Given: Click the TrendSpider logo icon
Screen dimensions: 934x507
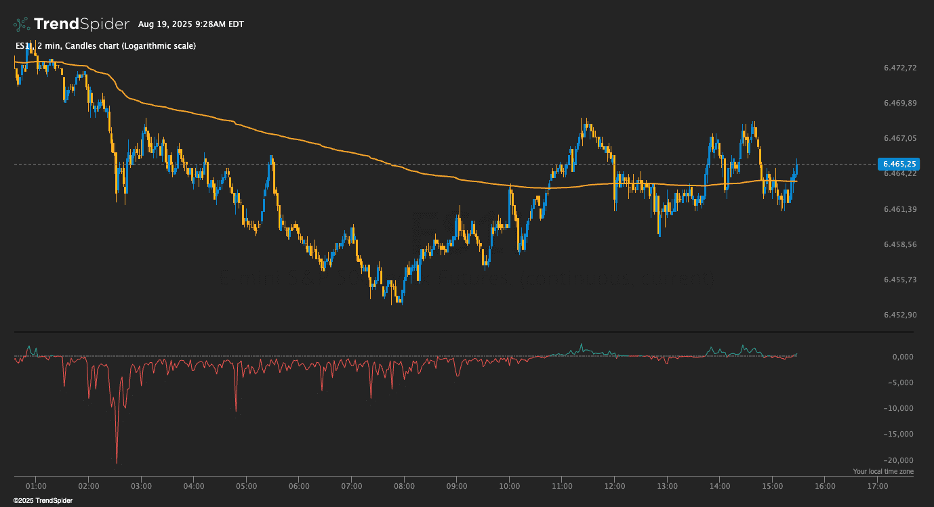Looking at the screenshot, I should [20, 23].
